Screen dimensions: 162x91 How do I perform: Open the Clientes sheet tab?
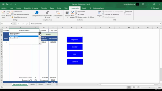pos(40,84)
